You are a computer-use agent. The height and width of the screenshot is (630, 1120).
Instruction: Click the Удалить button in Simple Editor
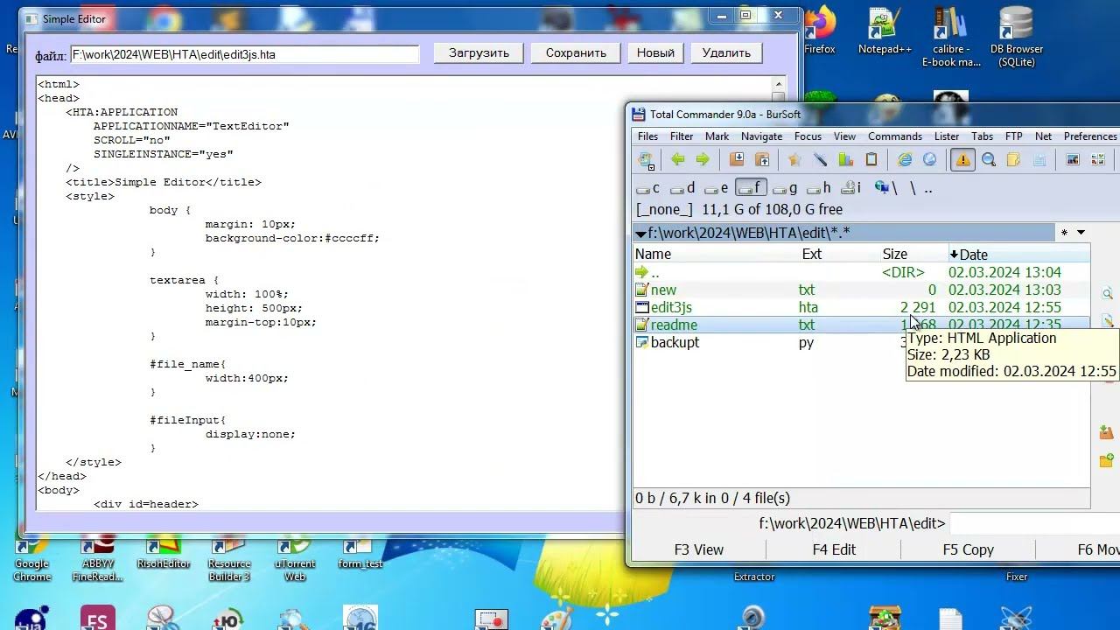tap(726, 53)
